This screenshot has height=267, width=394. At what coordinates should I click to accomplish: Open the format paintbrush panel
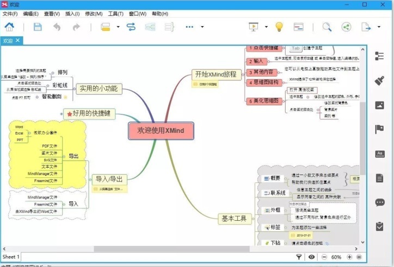coord(379,81)
